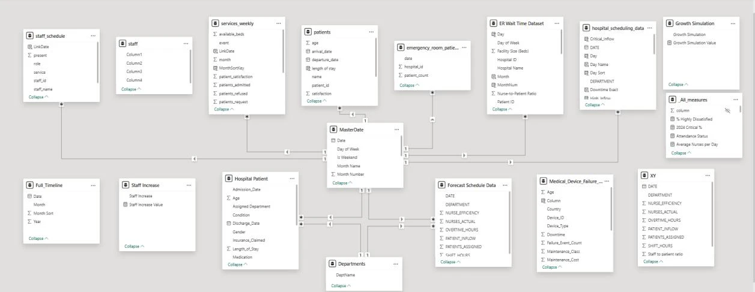Image resolution: width=755 pixels, height=292 pixels.
Task: Collapse the Departments table card
Action: 341,286
